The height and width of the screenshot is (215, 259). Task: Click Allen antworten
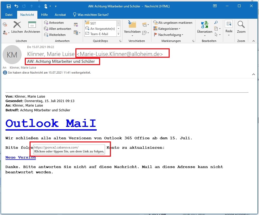click(x=58, y=28)
